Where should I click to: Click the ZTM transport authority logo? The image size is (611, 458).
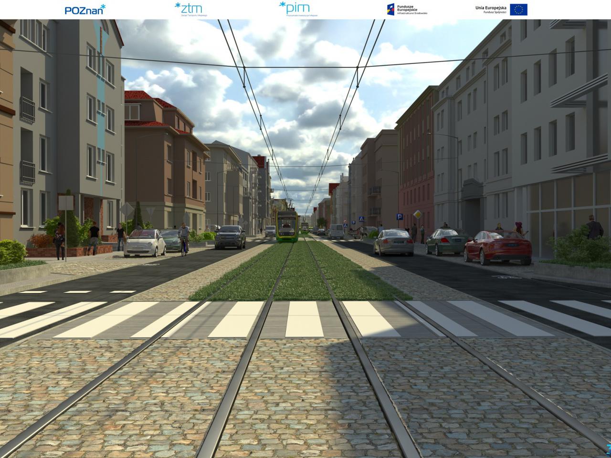[189, 9]
